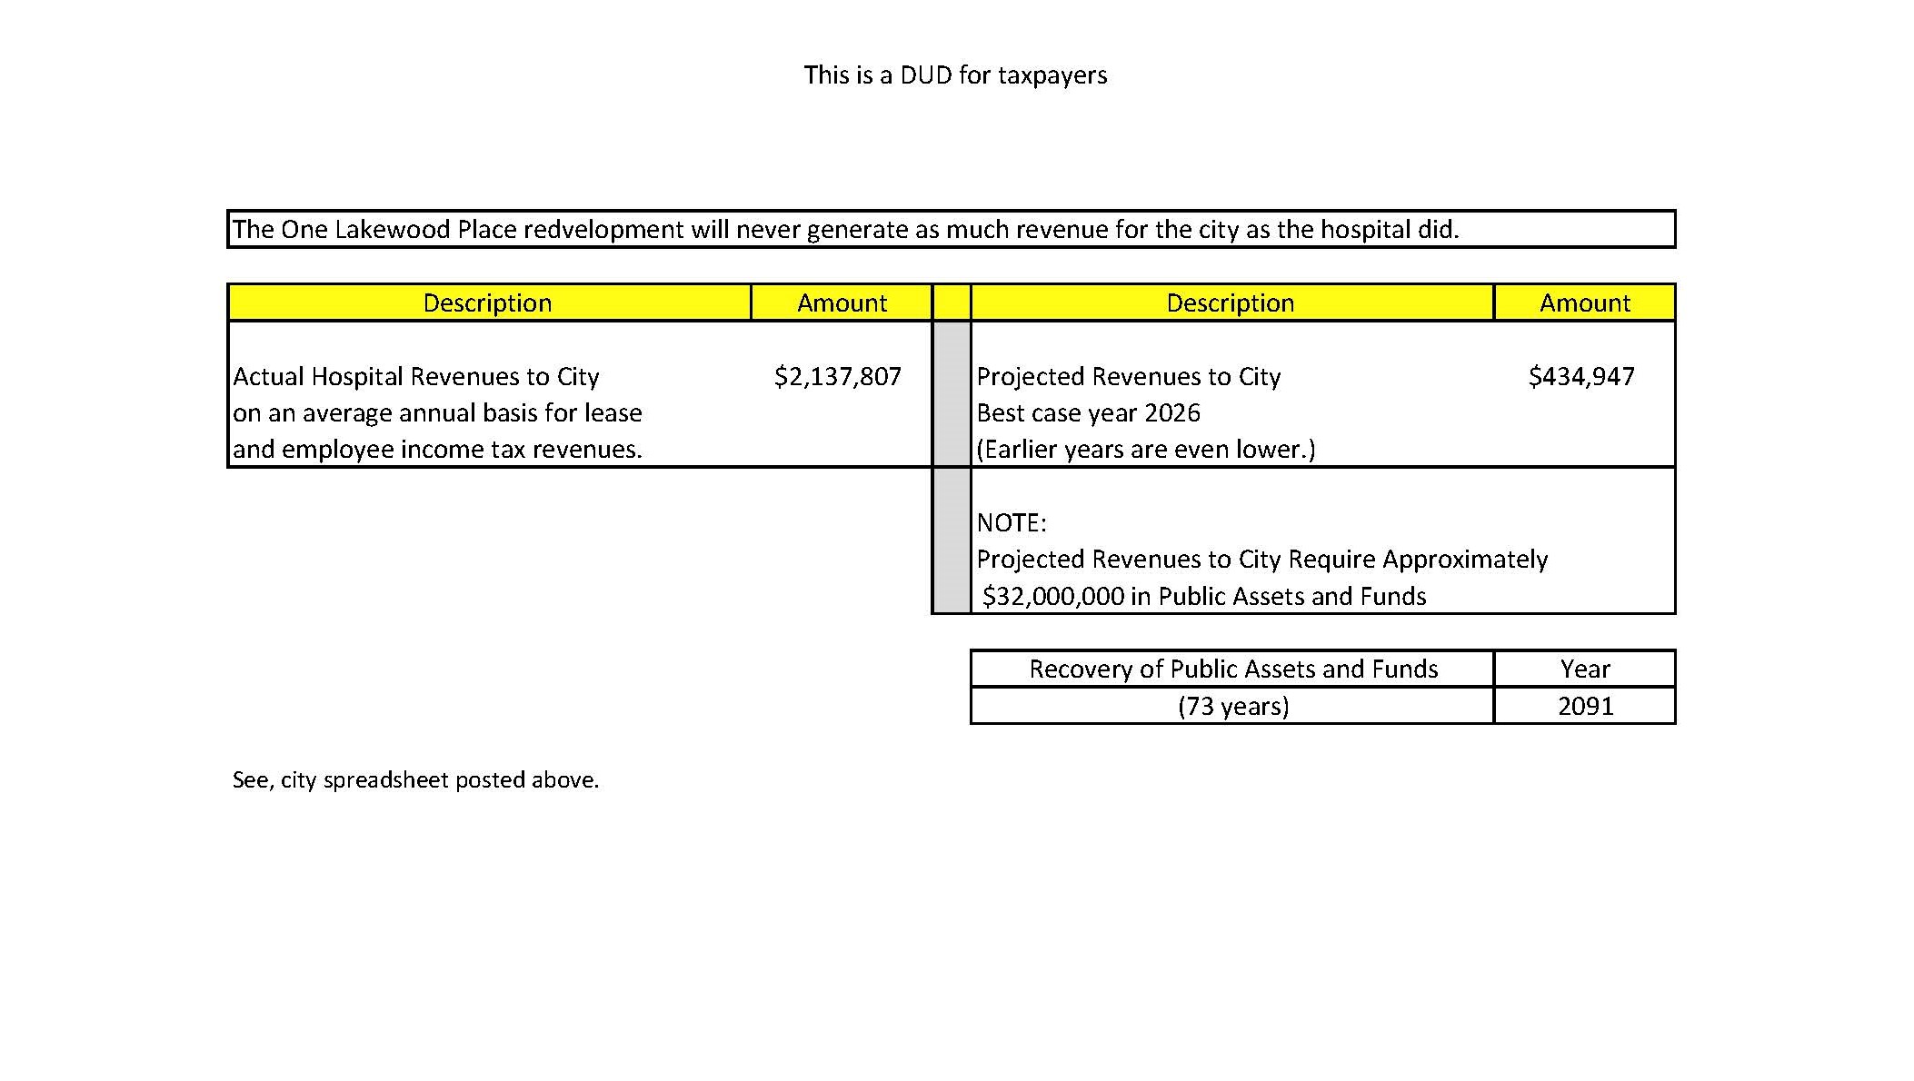
Task: Click the right yellow Description header
Action: pos(1231,302)
